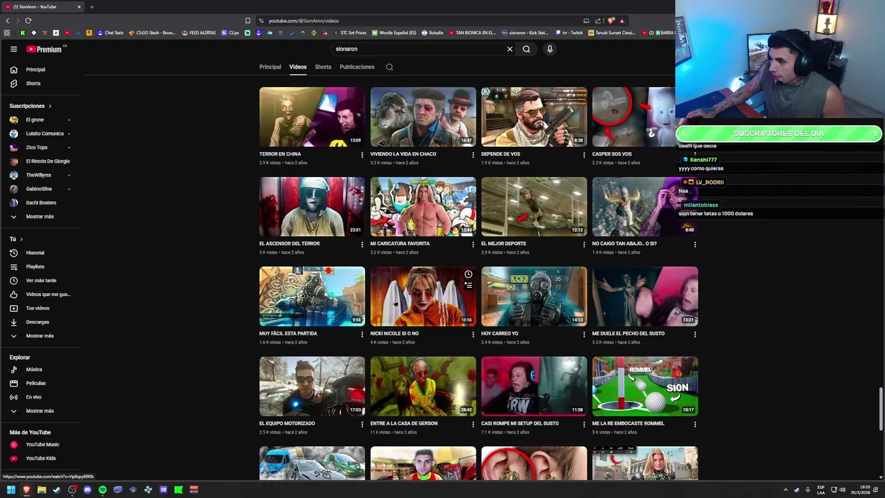
Task: Open the Wordle Español bookmark
Action: click(x=394, y=33)
